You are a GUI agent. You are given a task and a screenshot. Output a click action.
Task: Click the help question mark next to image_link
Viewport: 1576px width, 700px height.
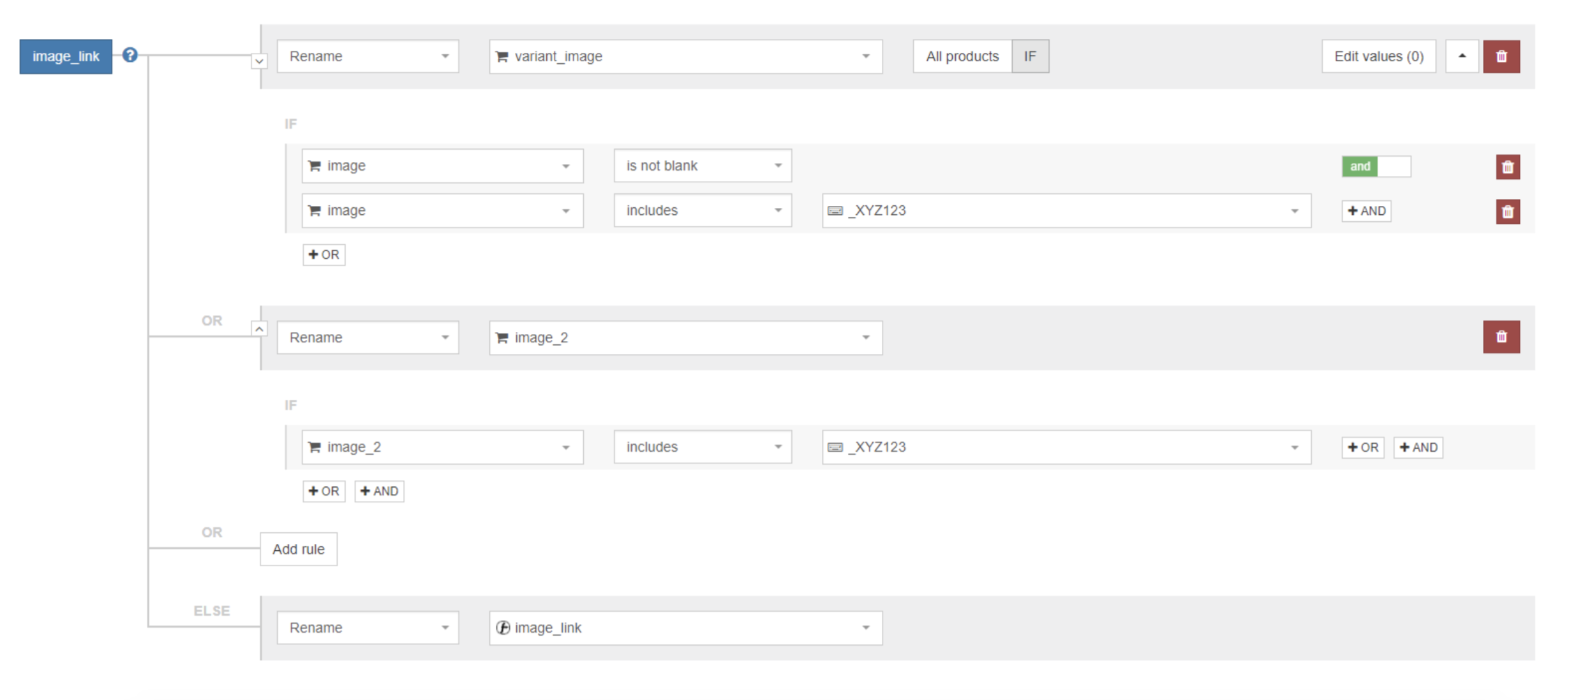(x=130, y=55)
